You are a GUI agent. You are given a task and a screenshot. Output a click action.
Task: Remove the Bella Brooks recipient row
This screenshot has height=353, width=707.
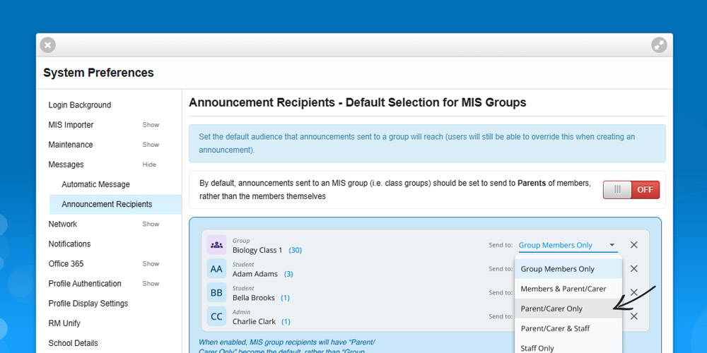pos(634,293)
